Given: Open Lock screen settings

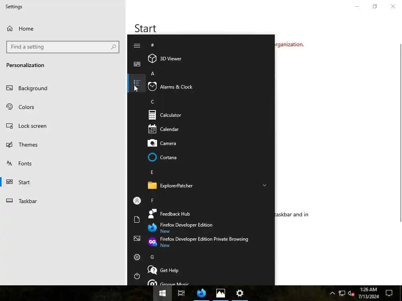Looking at the screenshot, I should point(63,126).
